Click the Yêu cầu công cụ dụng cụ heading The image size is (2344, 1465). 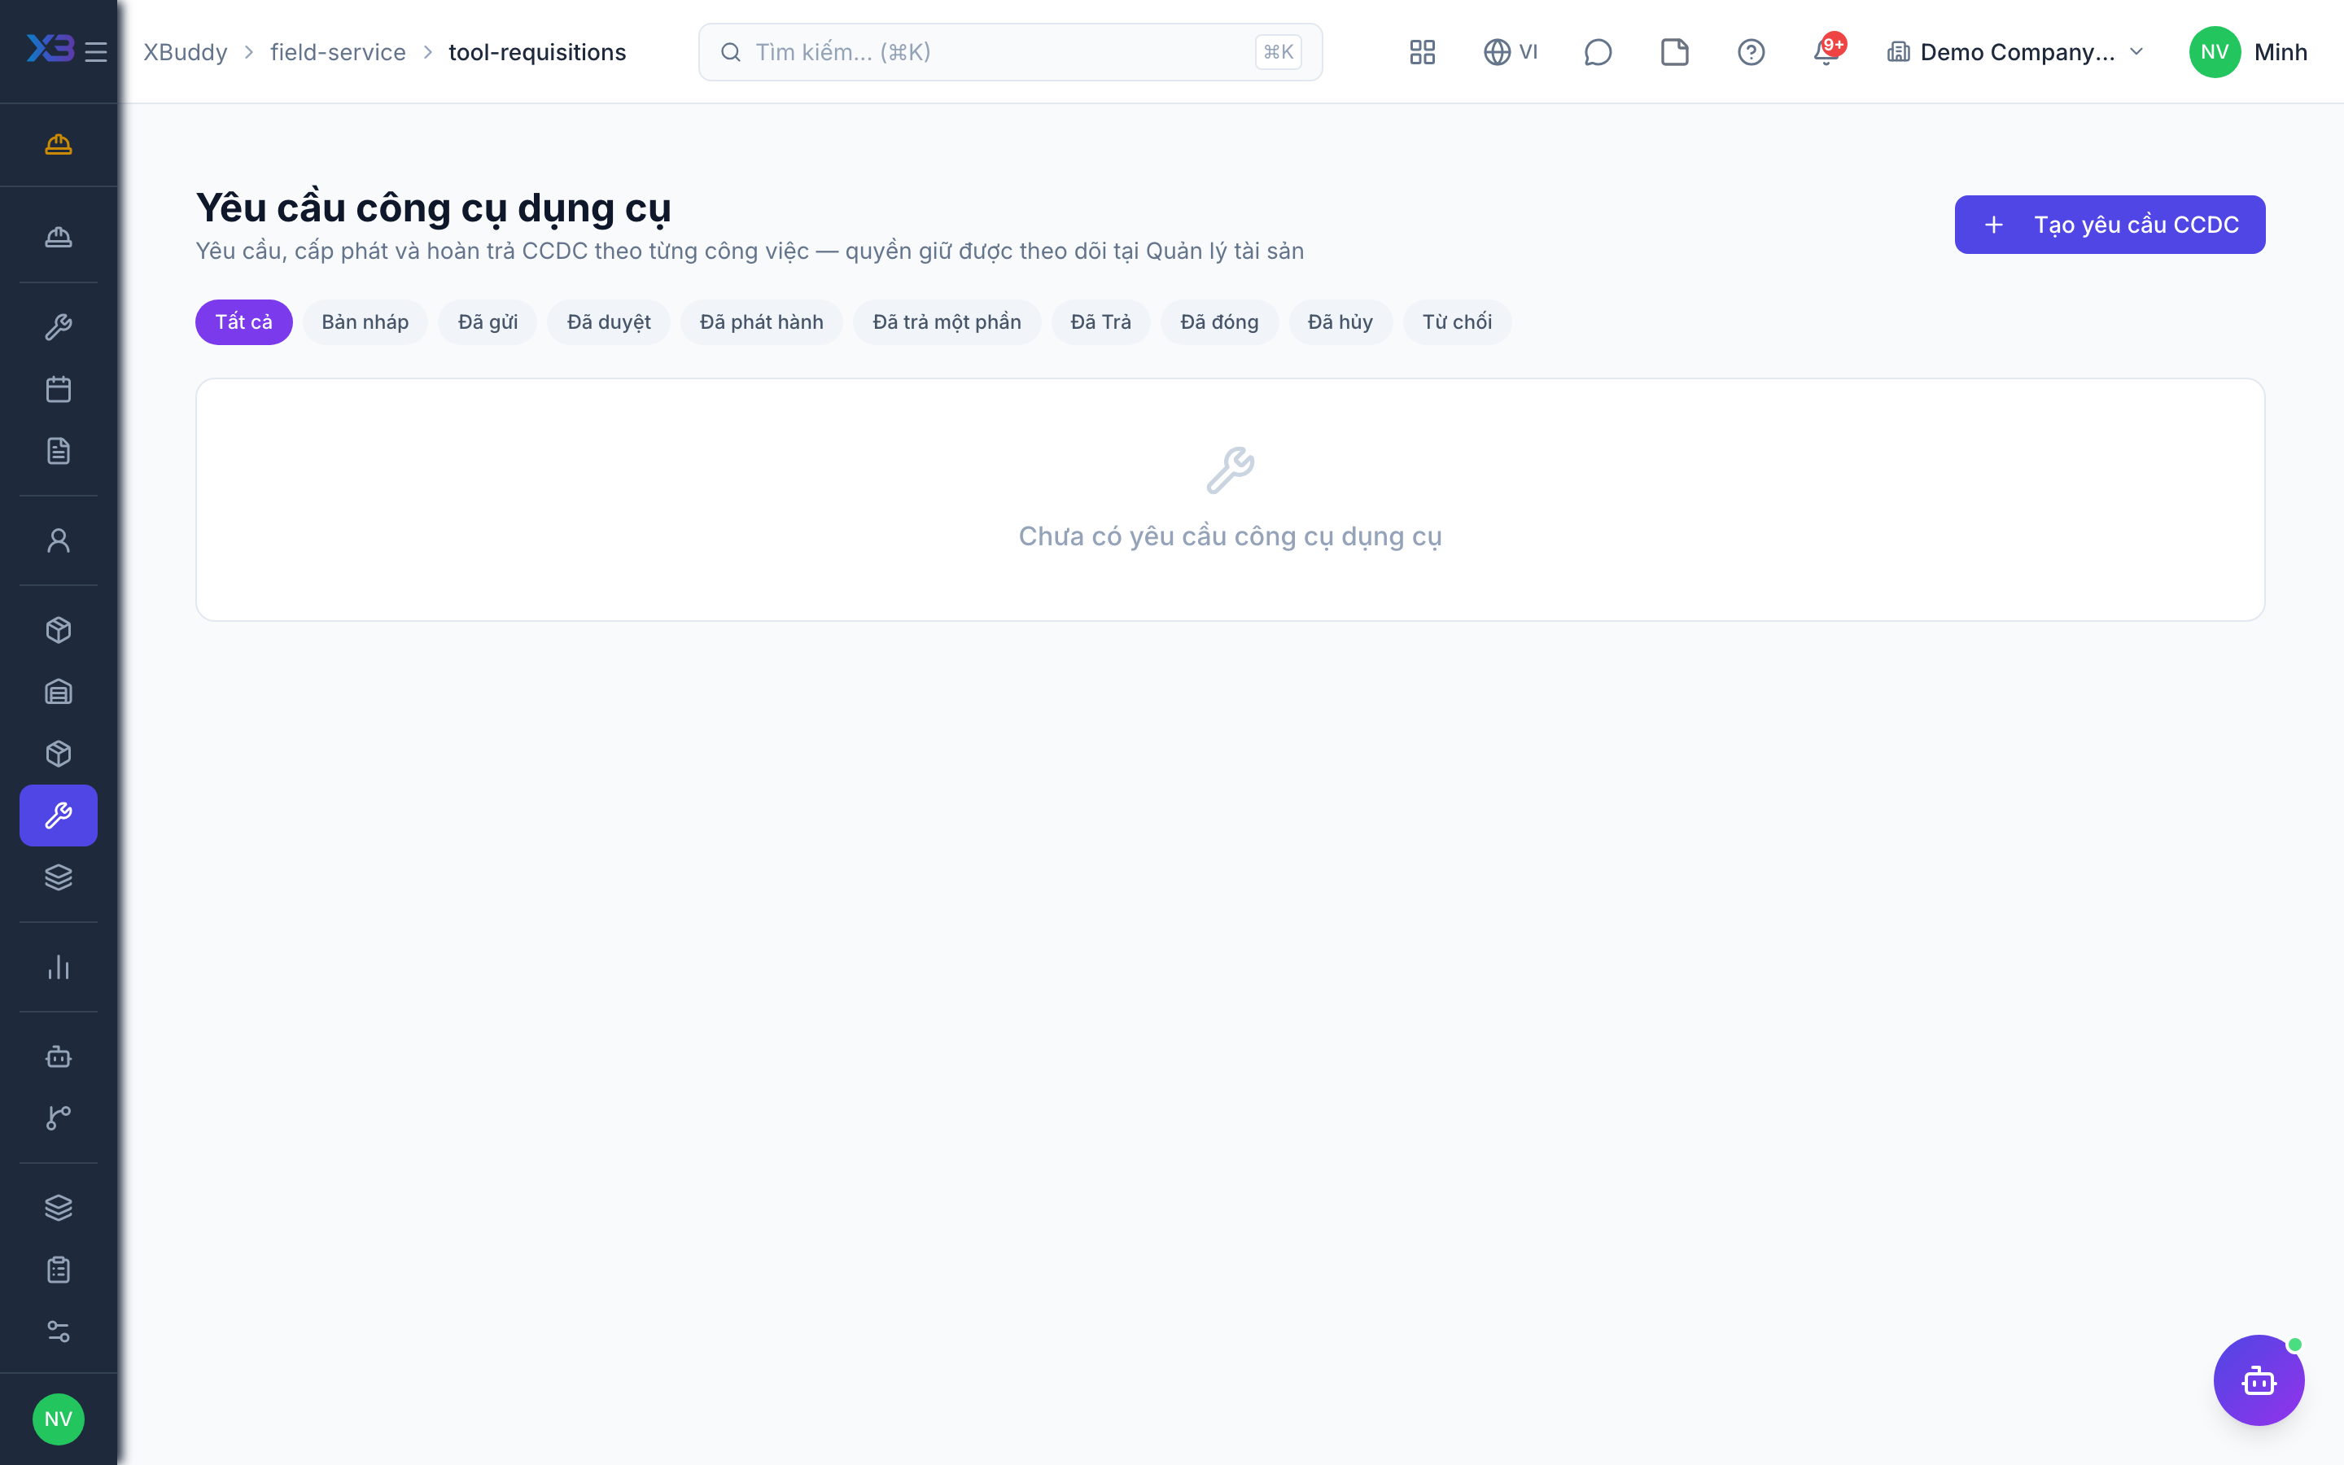(433, 208)
